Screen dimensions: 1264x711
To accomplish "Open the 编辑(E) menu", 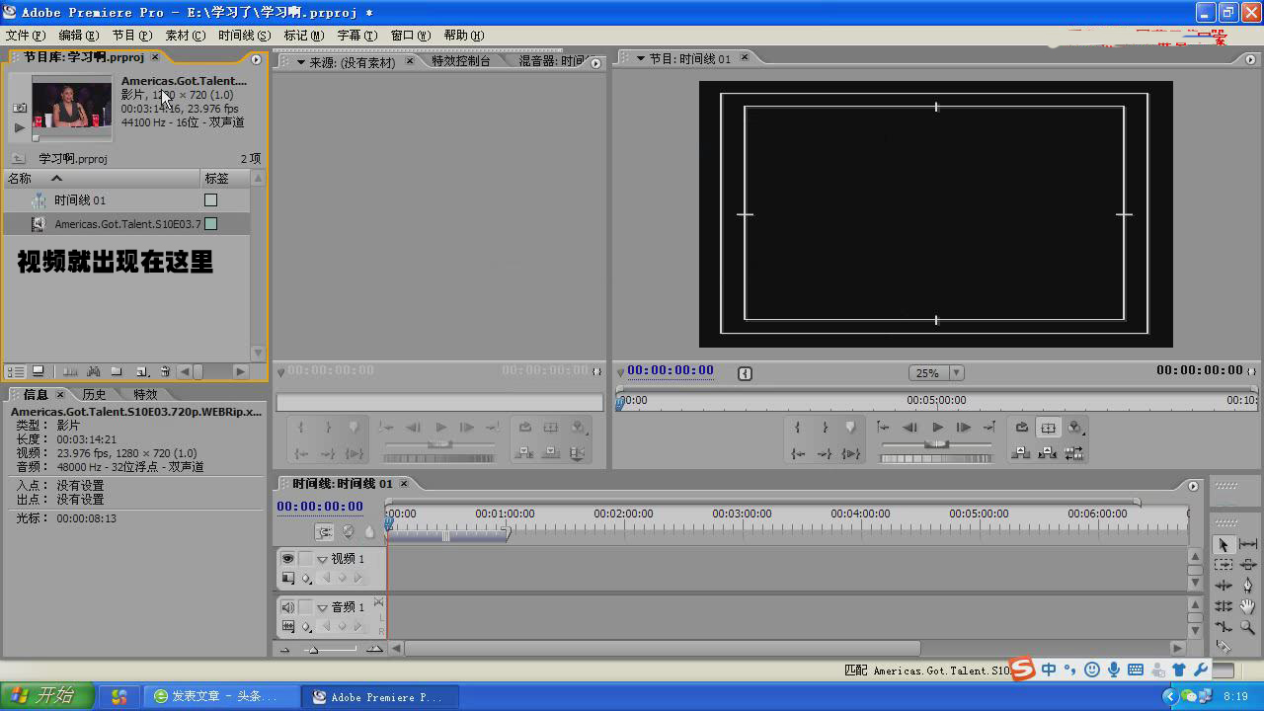I will coord(77,35).
